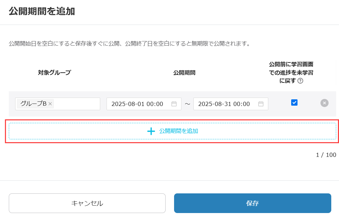
Task: Open the calendar icon for the start date
Action: 174,104
